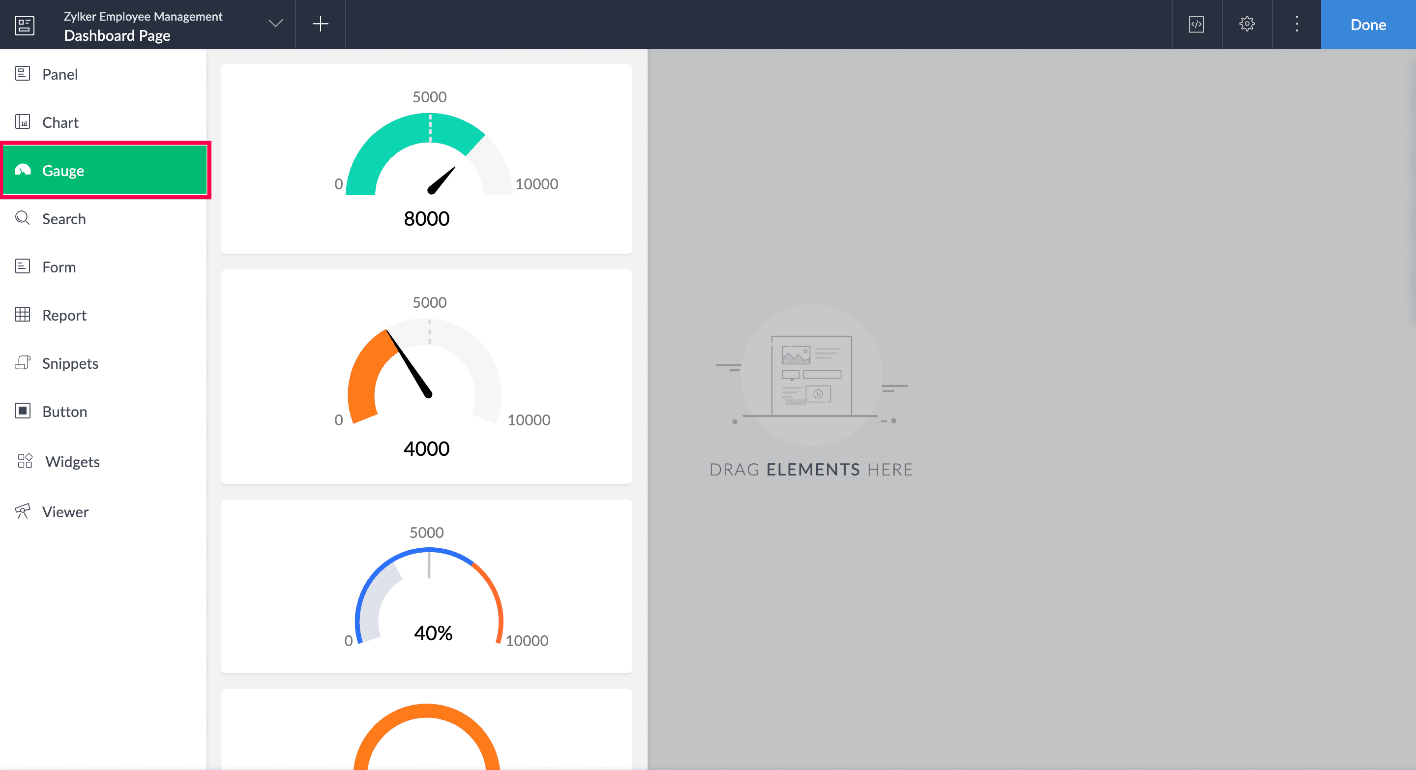The width and height of the screenshot is (1416, 770).
Task: Click the plus icon to add page
Action: point(320,24)
